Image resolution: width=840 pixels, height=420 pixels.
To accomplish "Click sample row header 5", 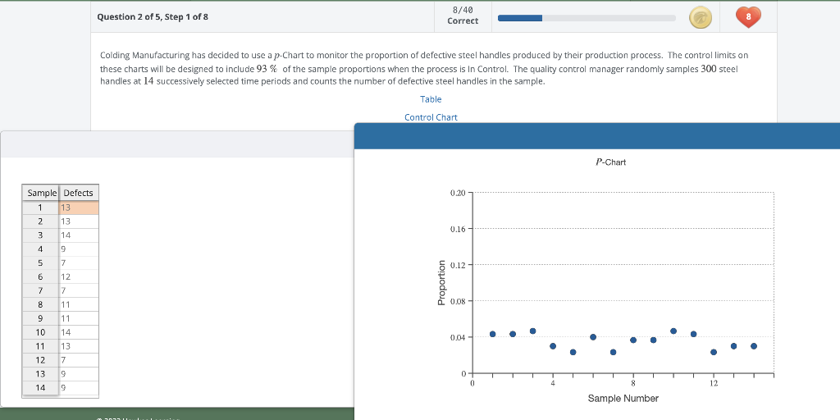I will [41, 263].
